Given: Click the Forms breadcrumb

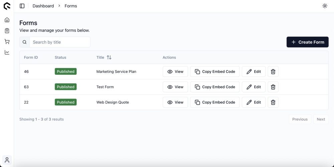Looking at the screenshot, I should [x=71, y=6].
